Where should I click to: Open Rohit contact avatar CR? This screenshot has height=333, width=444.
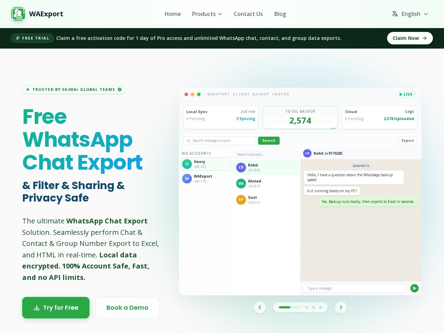coord(241,168)
